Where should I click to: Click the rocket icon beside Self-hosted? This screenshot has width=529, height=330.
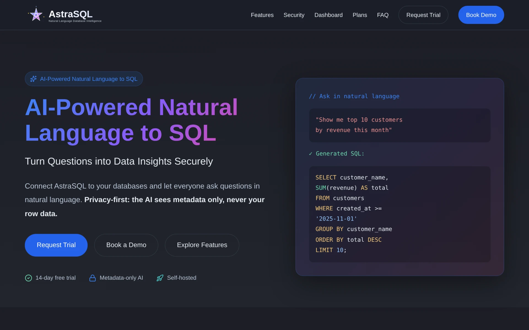point(160,278)
